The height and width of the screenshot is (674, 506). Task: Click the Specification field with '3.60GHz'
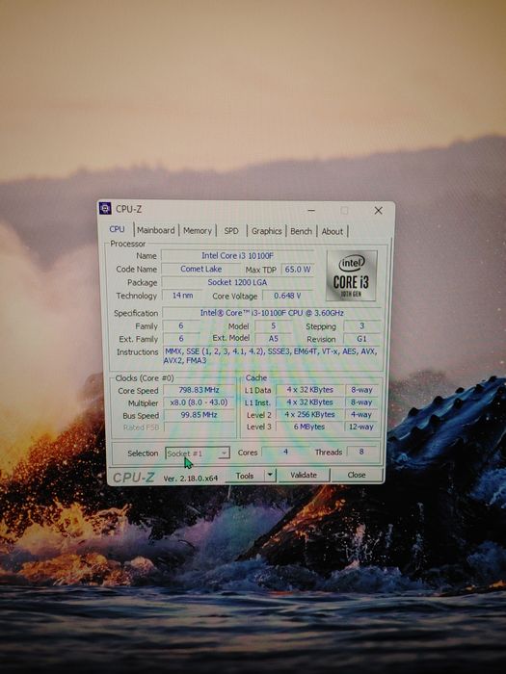[272, 313]
